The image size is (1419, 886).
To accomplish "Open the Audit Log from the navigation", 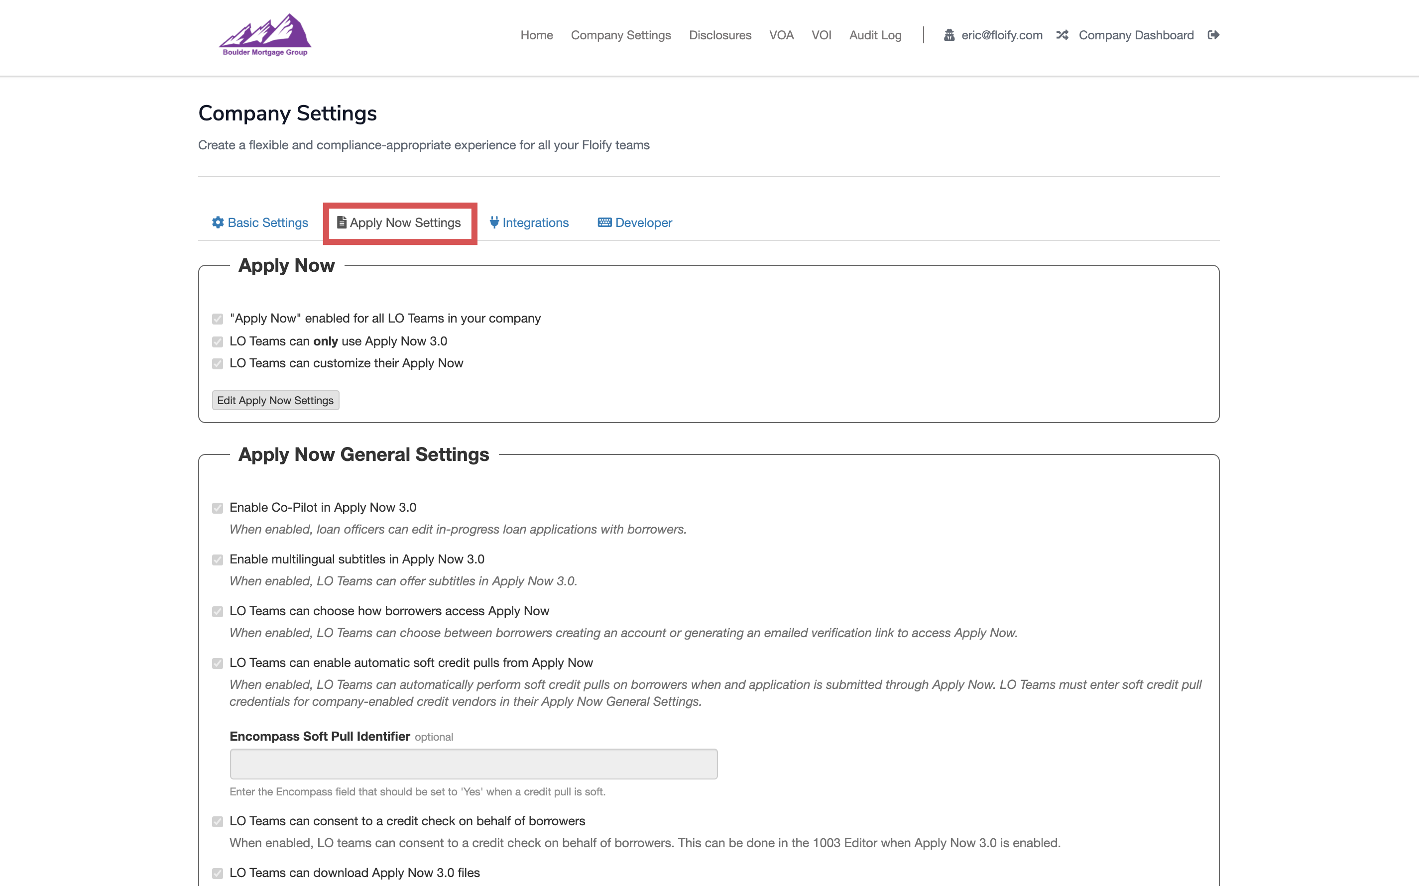I will click(875, 35).
